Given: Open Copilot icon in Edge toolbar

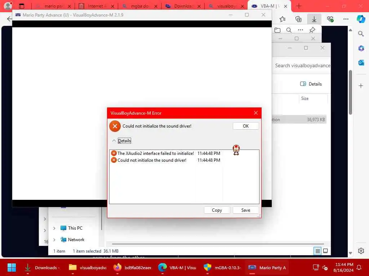Looking at the screenshot, I should coord(361,19).
